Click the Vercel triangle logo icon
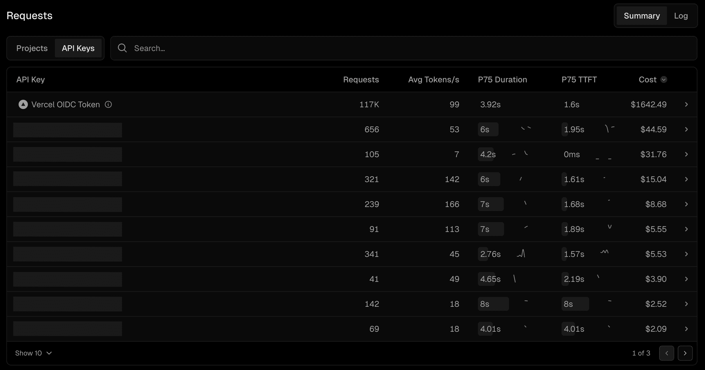Screen dimensions: 705x370 [x=23, y=104]
